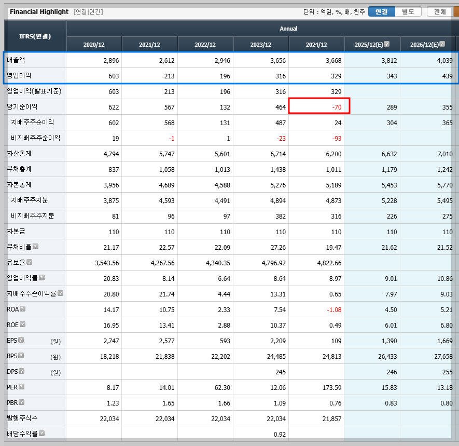Click the 매출액 row label
The image size is (459, 446).
[x=16, y=60]
